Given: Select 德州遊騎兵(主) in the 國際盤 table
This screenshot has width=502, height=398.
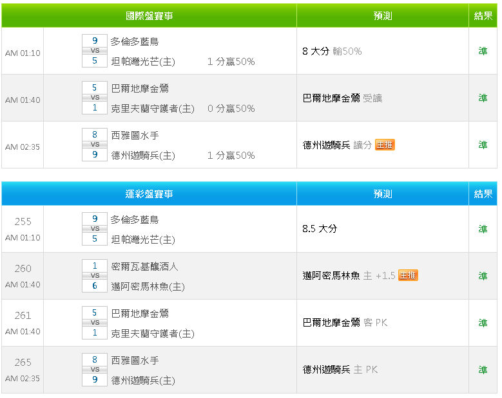Looking at the screenshot, I should (143, 156).
